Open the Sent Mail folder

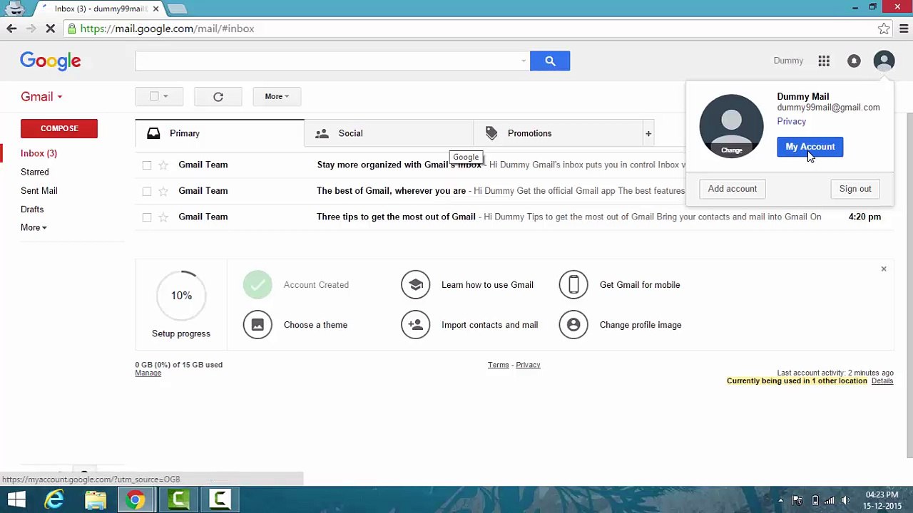pyautogui.click(x=39, y=191)
